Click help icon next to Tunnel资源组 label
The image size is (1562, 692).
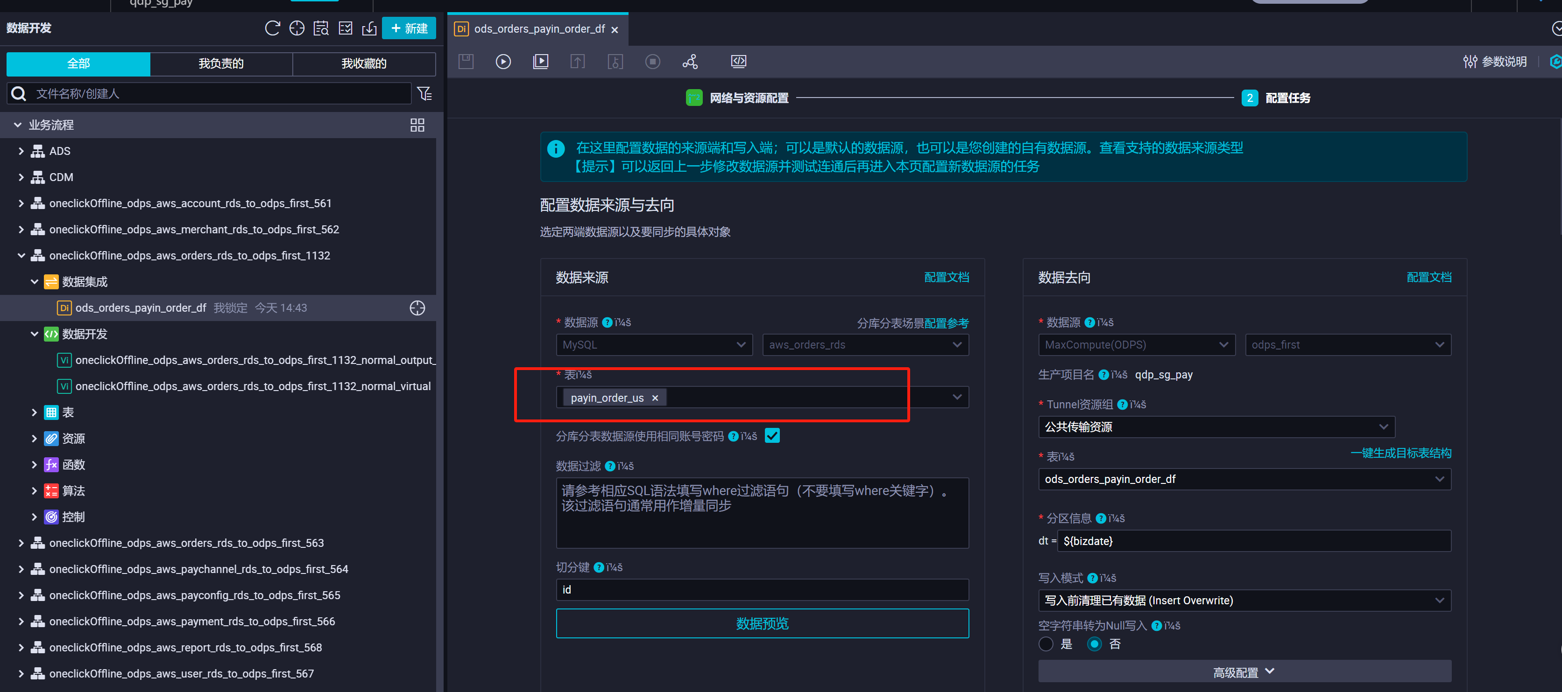pyautogui.click(x=1123, y=404)
